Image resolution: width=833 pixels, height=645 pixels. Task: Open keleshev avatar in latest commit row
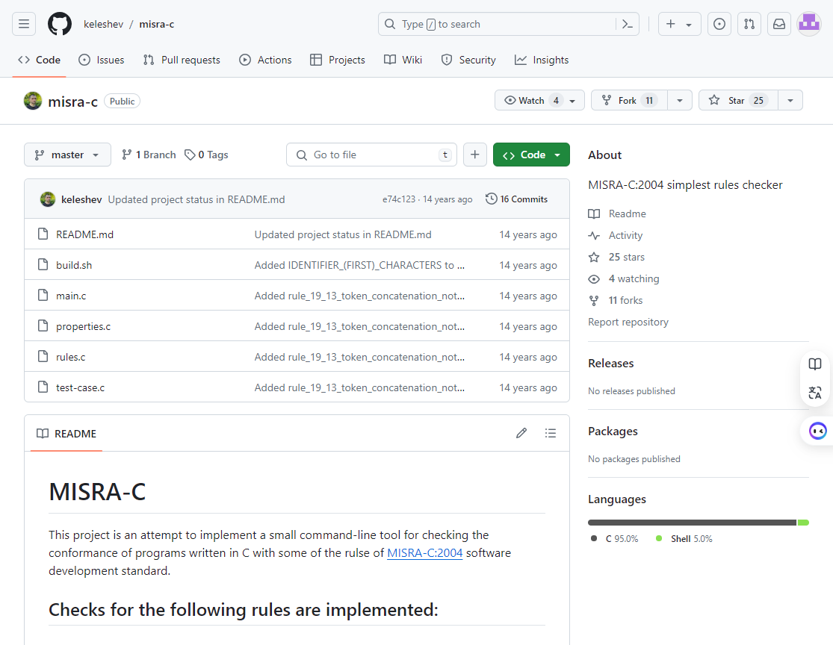[x=48, y=199]
